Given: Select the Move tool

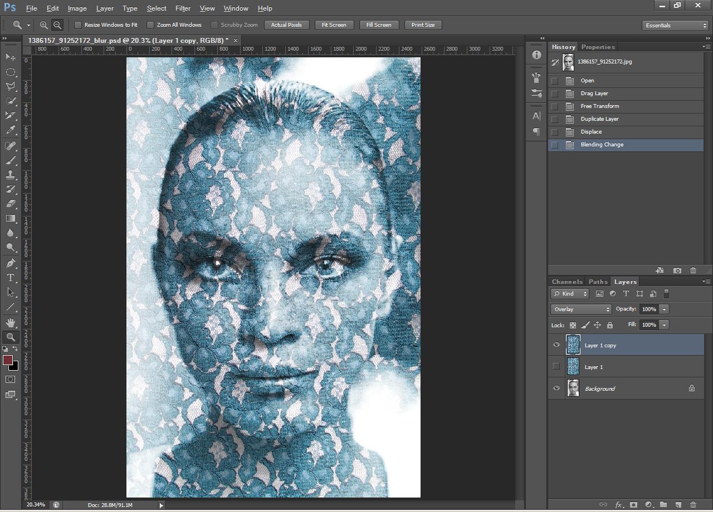Looking at the screenshot, I should [9, 57].
